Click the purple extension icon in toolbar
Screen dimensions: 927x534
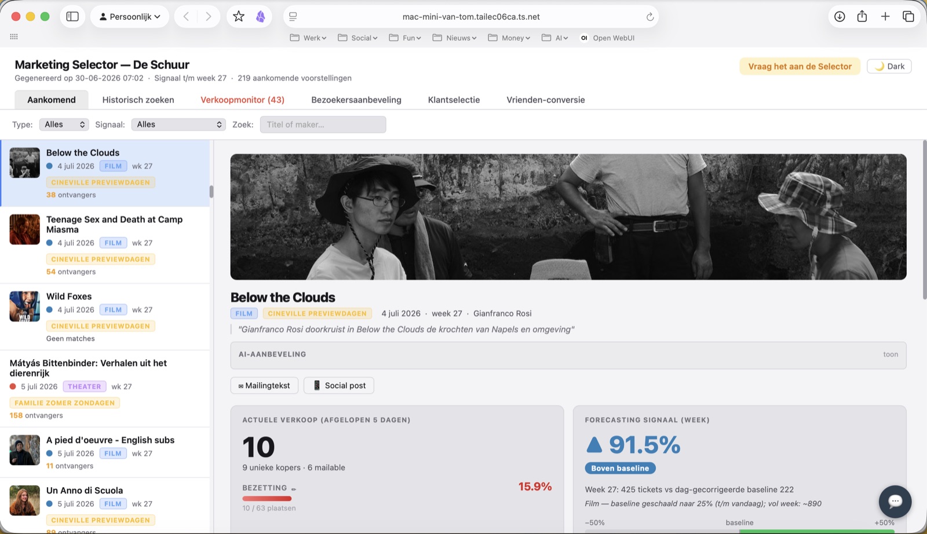(261, 16)
